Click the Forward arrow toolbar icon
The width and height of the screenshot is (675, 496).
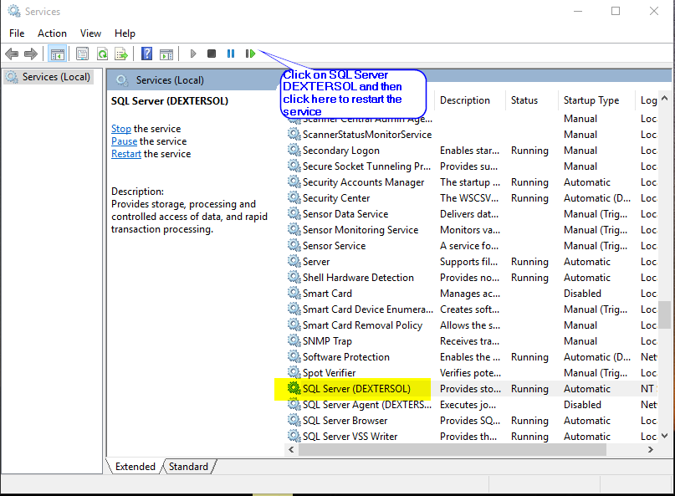pos(31,54)
